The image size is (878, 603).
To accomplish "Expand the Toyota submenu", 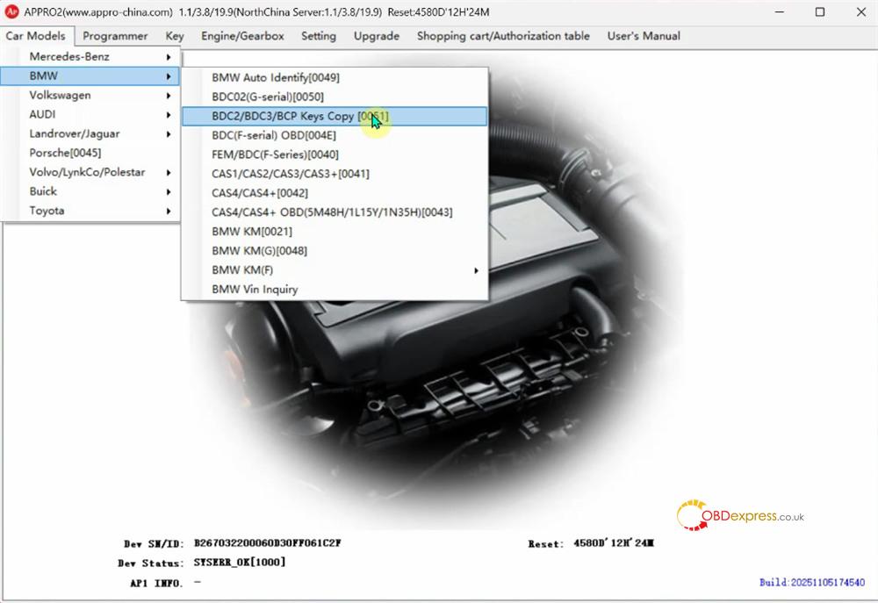I will click(x=47, y=211).
